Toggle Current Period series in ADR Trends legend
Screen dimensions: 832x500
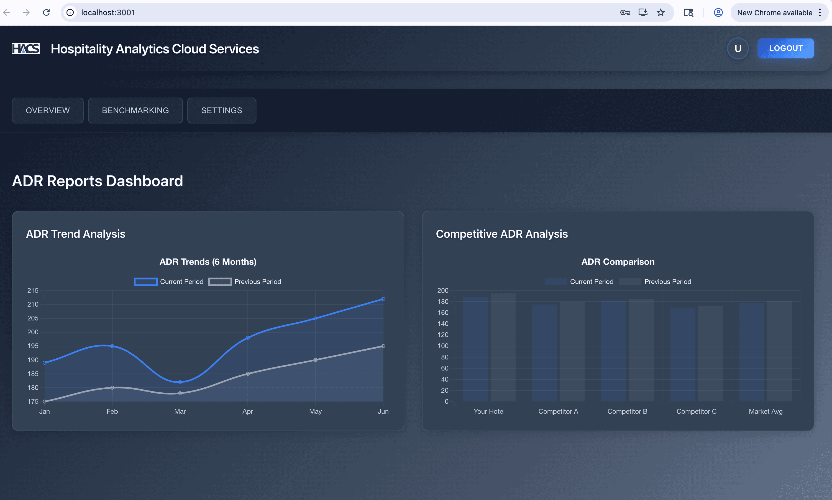tap(169, 282)
